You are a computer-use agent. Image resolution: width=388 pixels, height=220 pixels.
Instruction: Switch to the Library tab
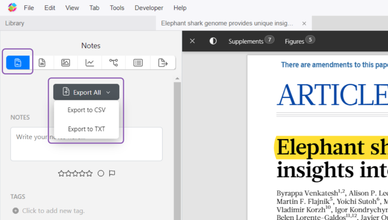[15, 23]
